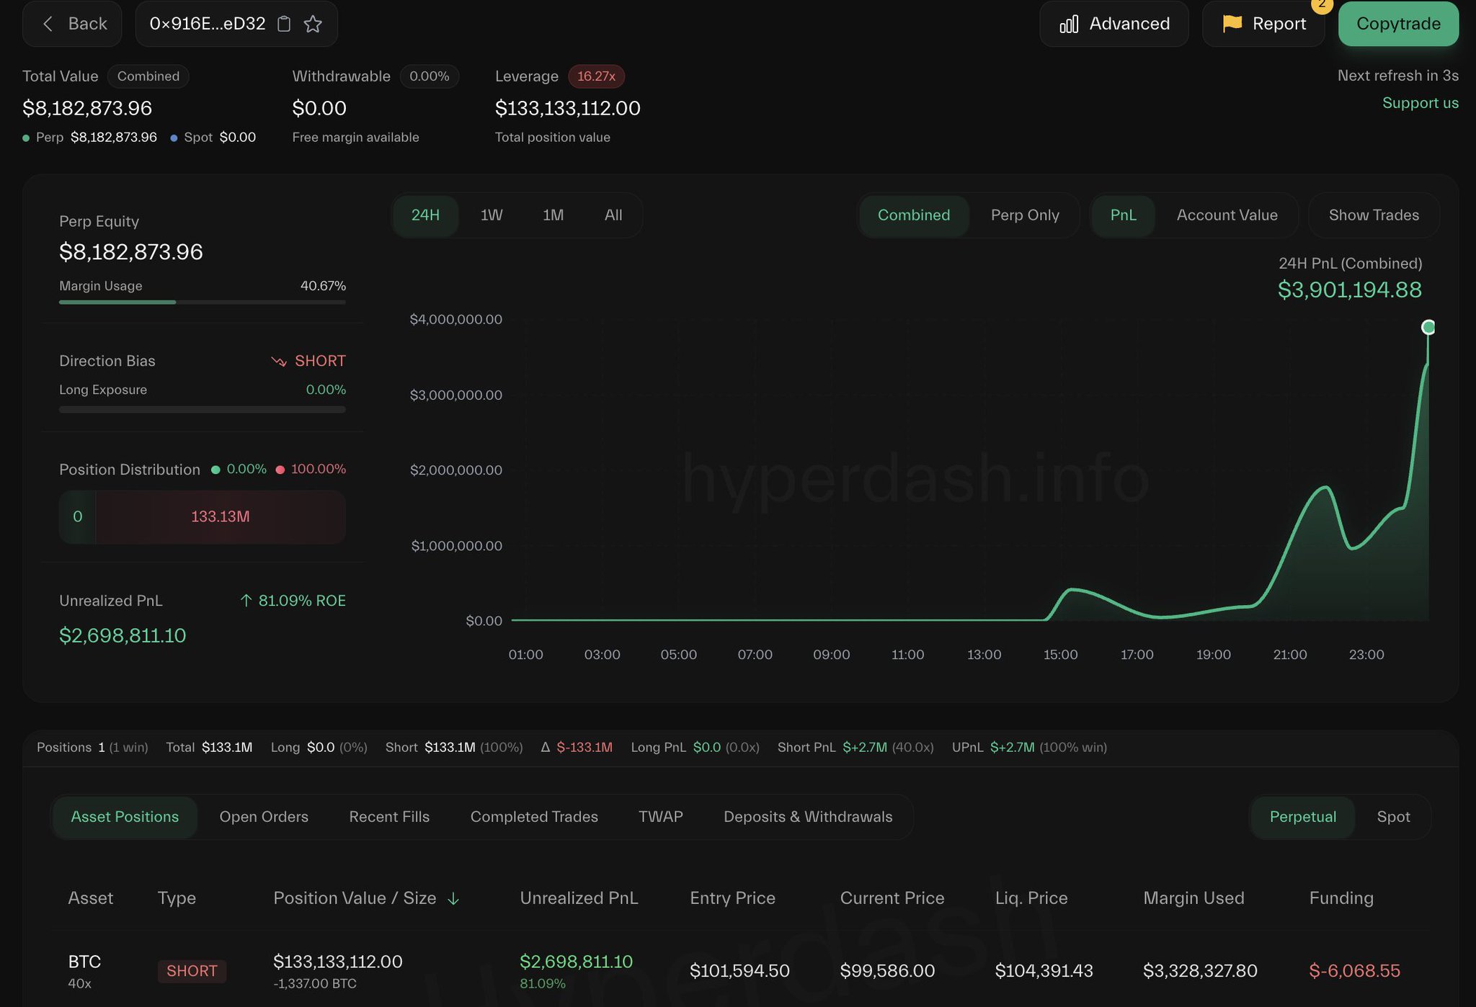Click the Copytrade button
1476x1007 pixels.
(1398, 24)
